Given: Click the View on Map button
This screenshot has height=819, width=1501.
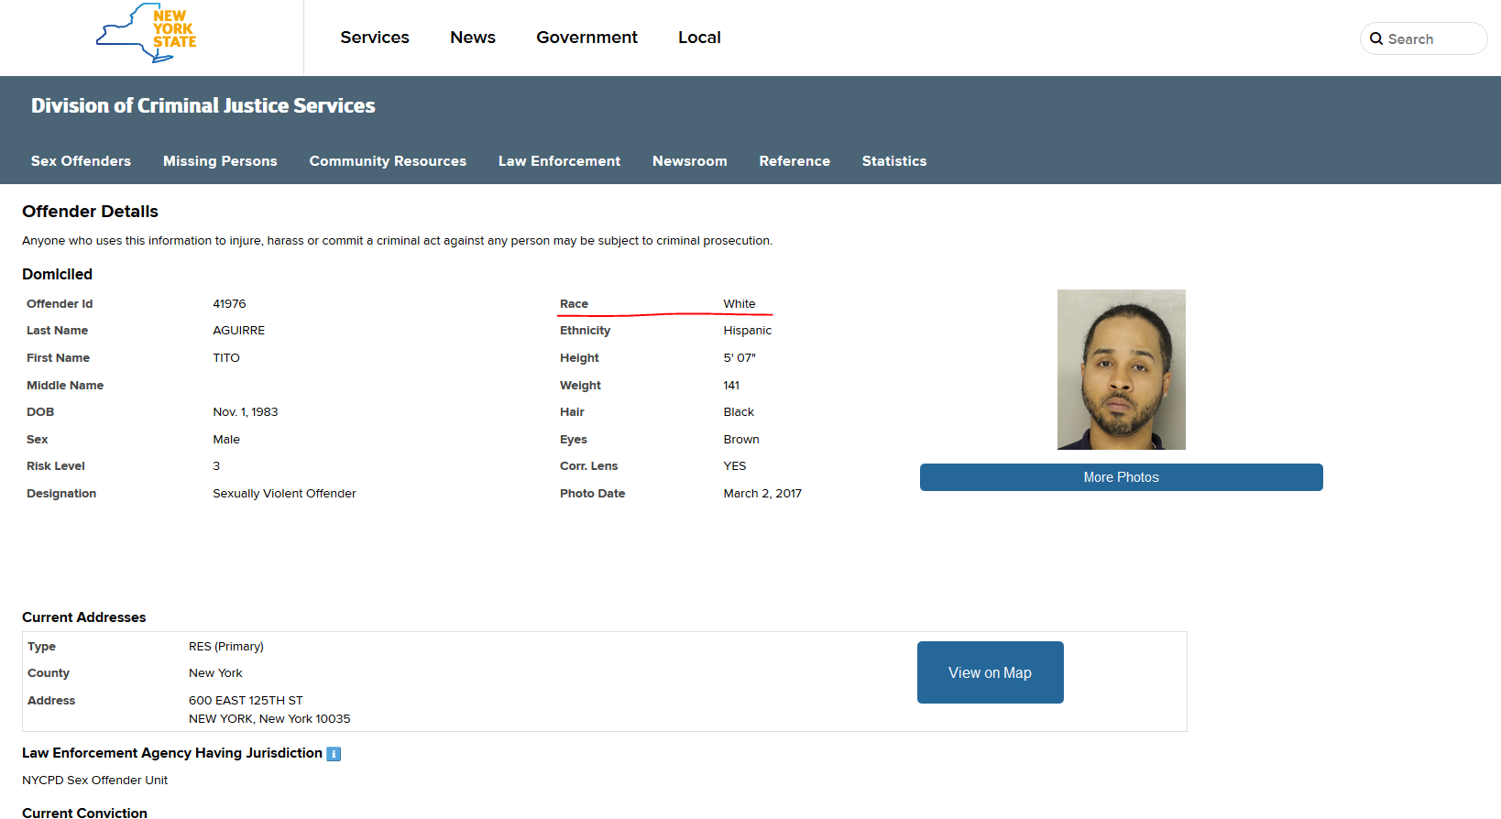Looking at the screenshot, I should (990, 672).
